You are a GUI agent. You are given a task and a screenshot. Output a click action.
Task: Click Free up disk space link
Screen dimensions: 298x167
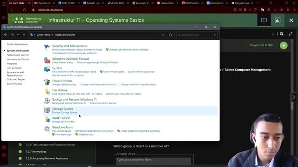point(61,131)
